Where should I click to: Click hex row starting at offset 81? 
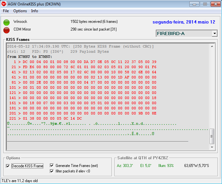click(x=84, y=82)
